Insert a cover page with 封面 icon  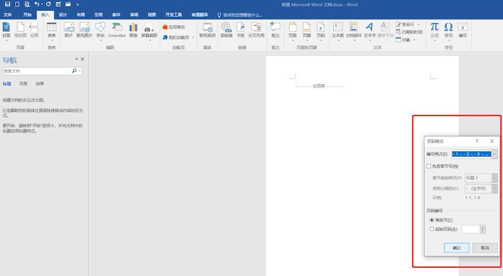point(6,30)
